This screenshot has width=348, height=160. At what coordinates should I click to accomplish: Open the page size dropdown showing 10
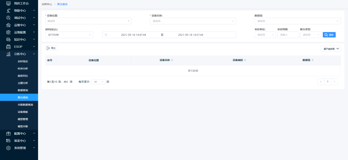point(98,82)
